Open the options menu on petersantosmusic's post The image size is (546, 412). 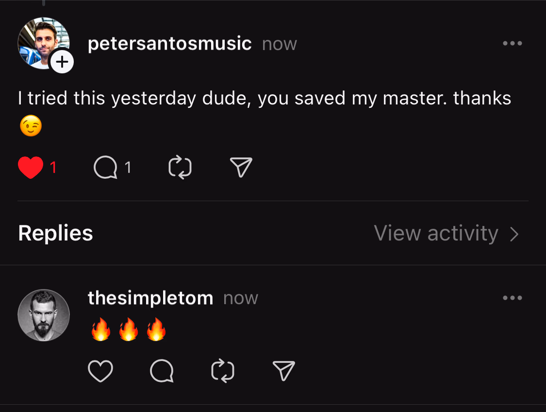coord(513,43)
